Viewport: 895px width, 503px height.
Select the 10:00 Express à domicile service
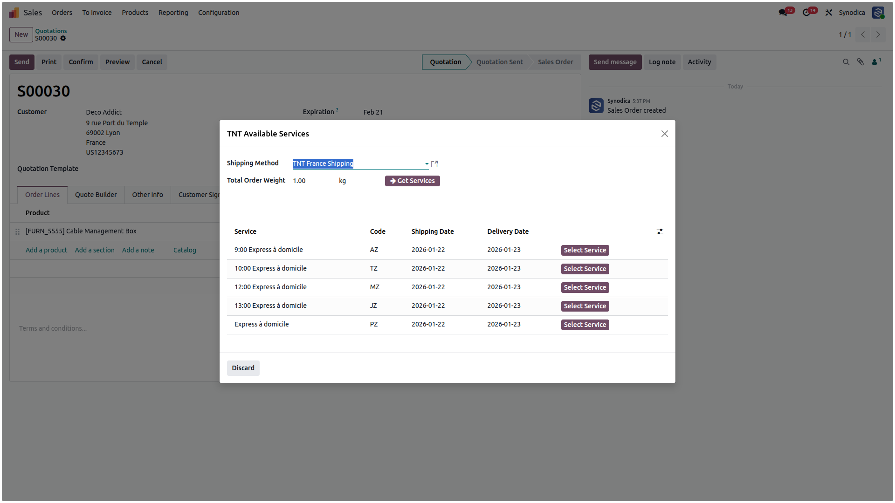[585, 269]
